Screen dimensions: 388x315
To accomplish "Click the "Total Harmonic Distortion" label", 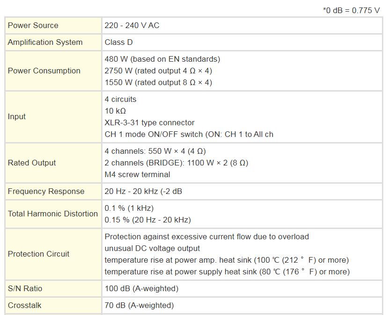I will coord(53,214).
